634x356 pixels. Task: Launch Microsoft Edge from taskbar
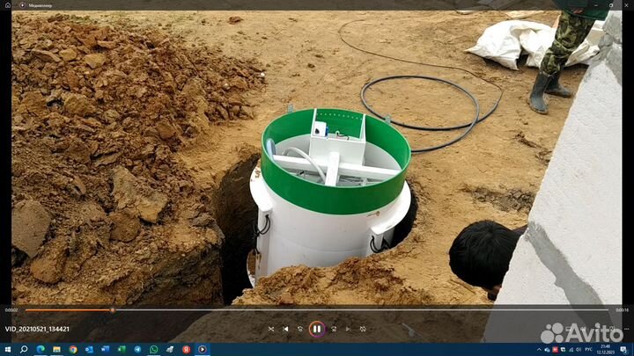tap(41, 349)
